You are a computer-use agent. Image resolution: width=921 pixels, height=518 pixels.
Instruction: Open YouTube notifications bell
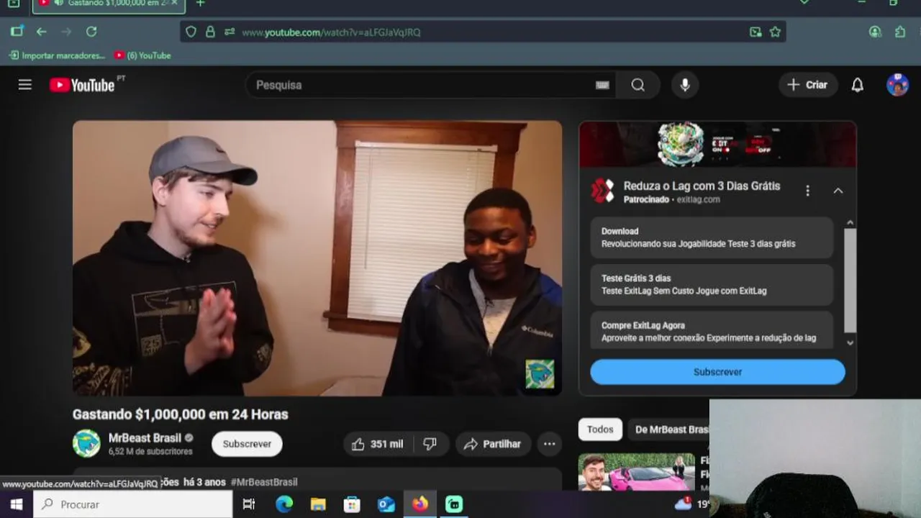click(858, 85)
